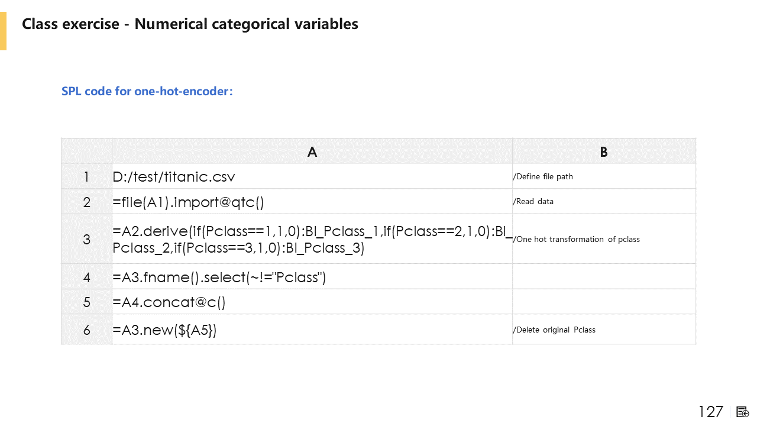
Task: Click the A3.new(${A5}) cell
Action: pyautogui.click(x=164, y=330)
